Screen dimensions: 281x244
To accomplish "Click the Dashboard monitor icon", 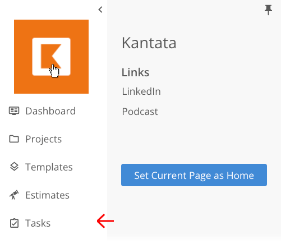I will click(14, 111).
